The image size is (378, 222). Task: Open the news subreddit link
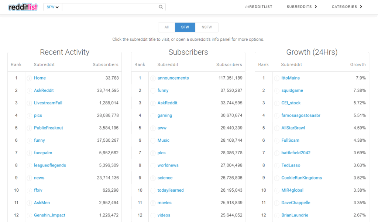point(39,178)
